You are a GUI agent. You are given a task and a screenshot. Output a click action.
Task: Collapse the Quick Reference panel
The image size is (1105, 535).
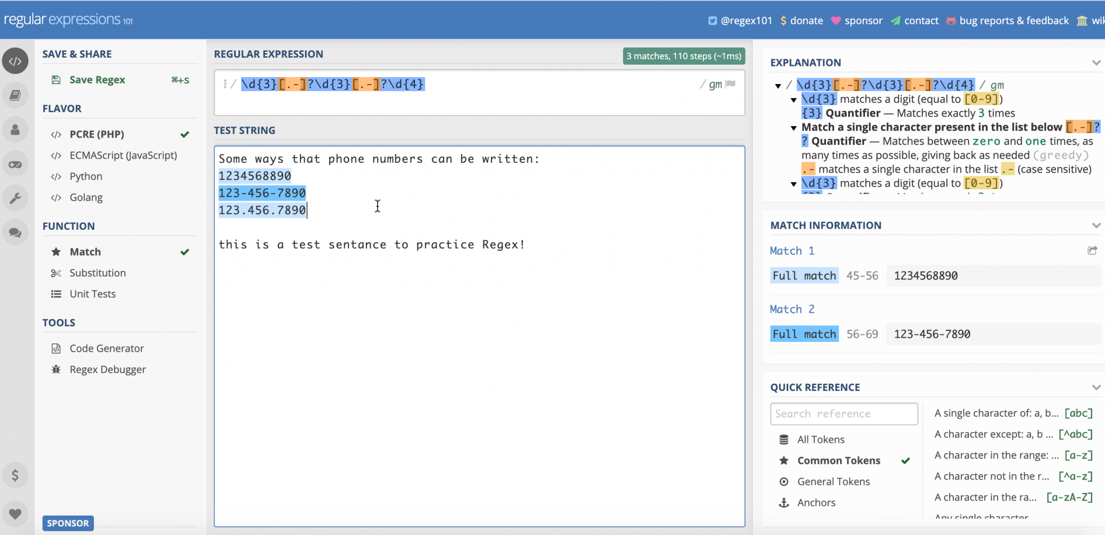click(x=1096, y=387)
